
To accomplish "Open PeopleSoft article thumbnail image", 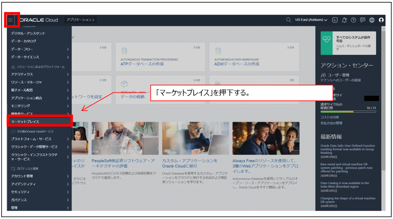I will [x=125, y=138].
